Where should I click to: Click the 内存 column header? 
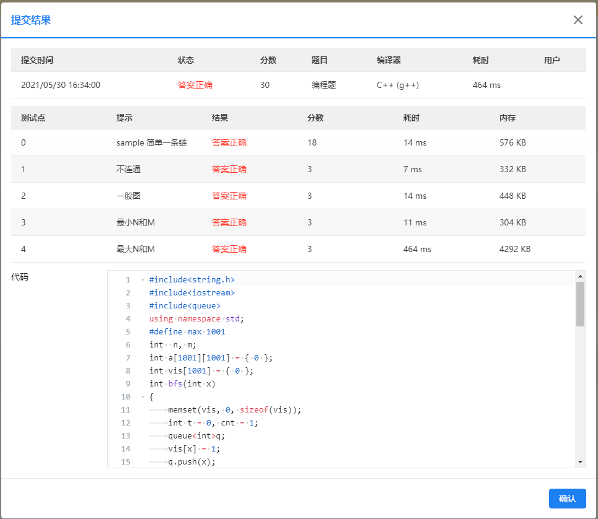(508, 118)
